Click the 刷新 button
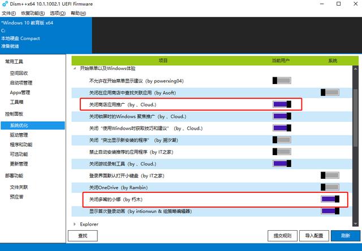 (346, 236)
